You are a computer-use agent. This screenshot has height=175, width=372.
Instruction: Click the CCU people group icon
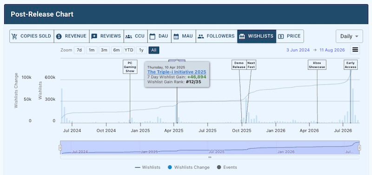129,36
